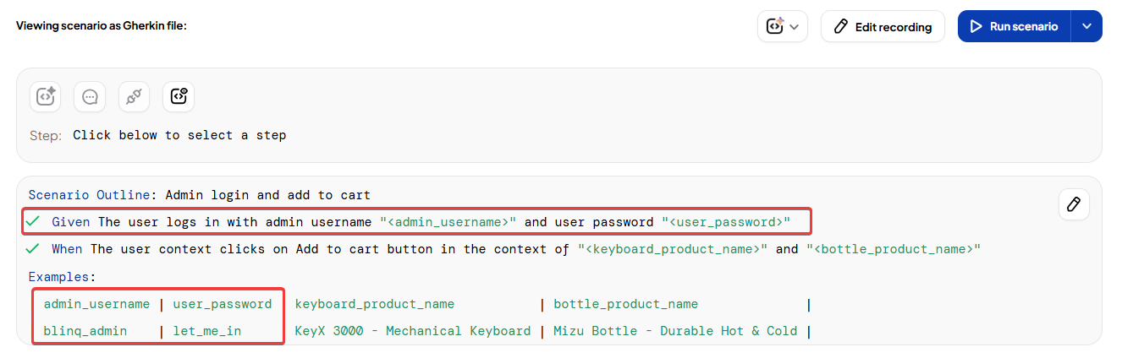The image size is (1122, 358).
Task: Click the KeyX 3000 - Mechanical Keyboard value
Action: [413, 331]
